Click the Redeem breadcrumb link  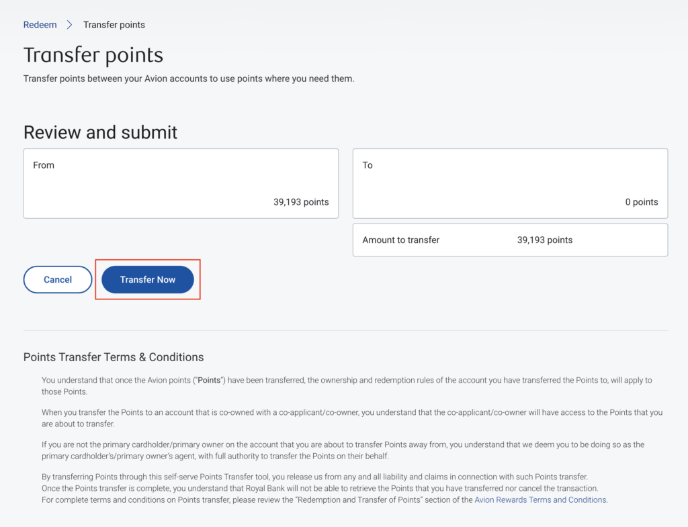40,25
